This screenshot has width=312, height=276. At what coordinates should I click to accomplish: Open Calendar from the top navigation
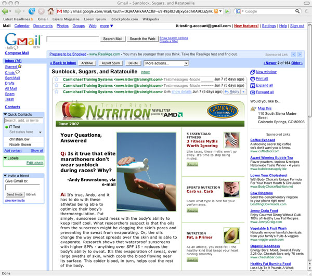22,25
